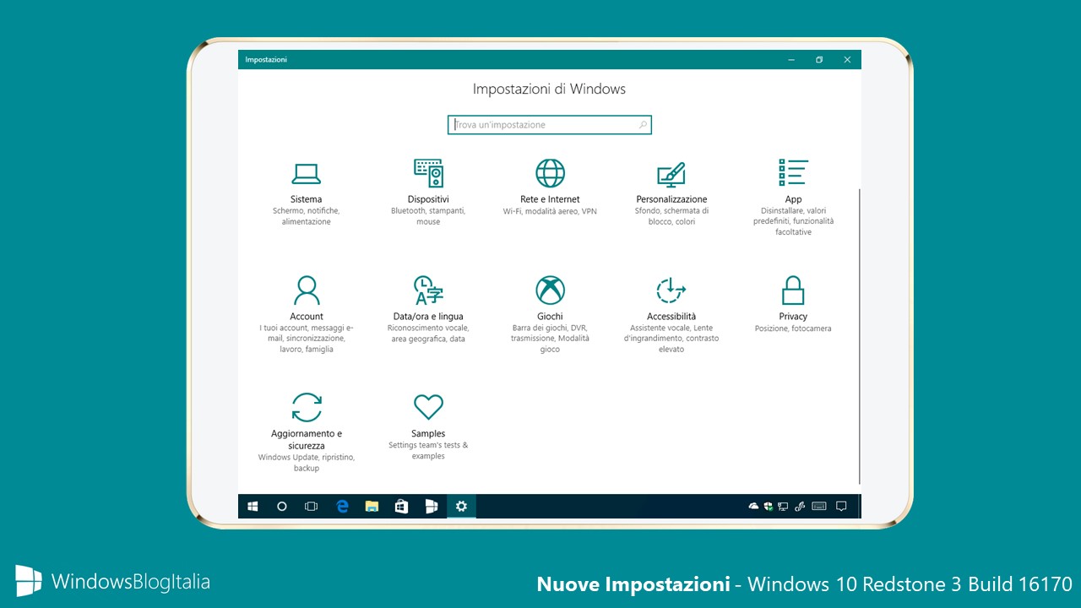This screenshot has height=608, width=1081.
Task: Click the settings window vertical scrollbar
Action: 860,336
